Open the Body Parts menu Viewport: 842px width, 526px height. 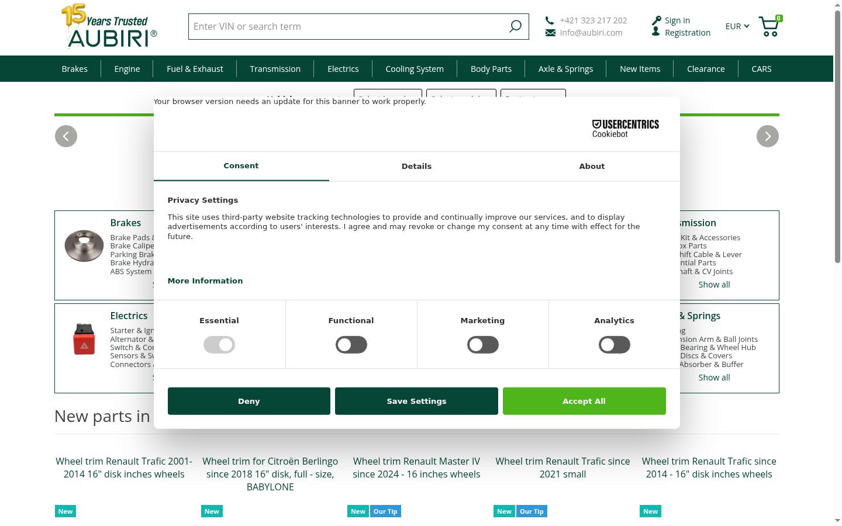point(491,69)
